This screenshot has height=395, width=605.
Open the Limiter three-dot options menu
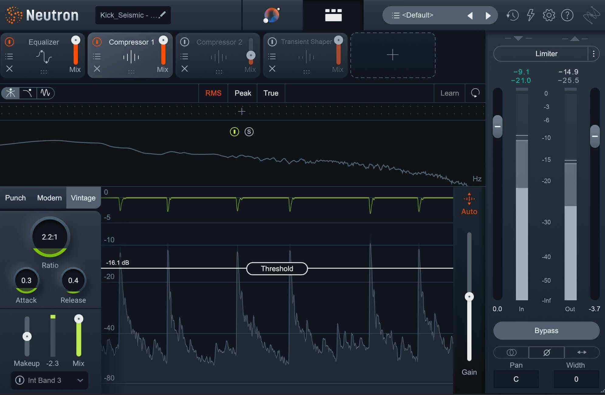point(593,54)
